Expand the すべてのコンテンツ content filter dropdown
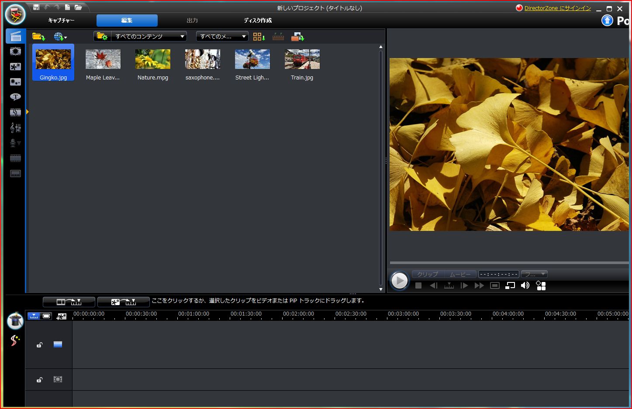This screenshot has width=632, height=409. pyautogui.click(x=140, y=37)
